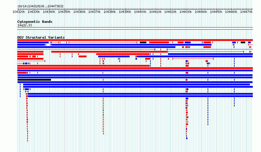
Task: Click the 104340k ruler label
Action: (x=49, y=12)
